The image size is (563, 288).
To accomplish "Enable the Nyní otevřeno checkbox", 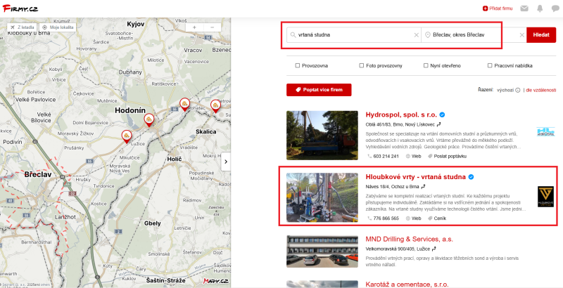I will click(x=426, y=65).
